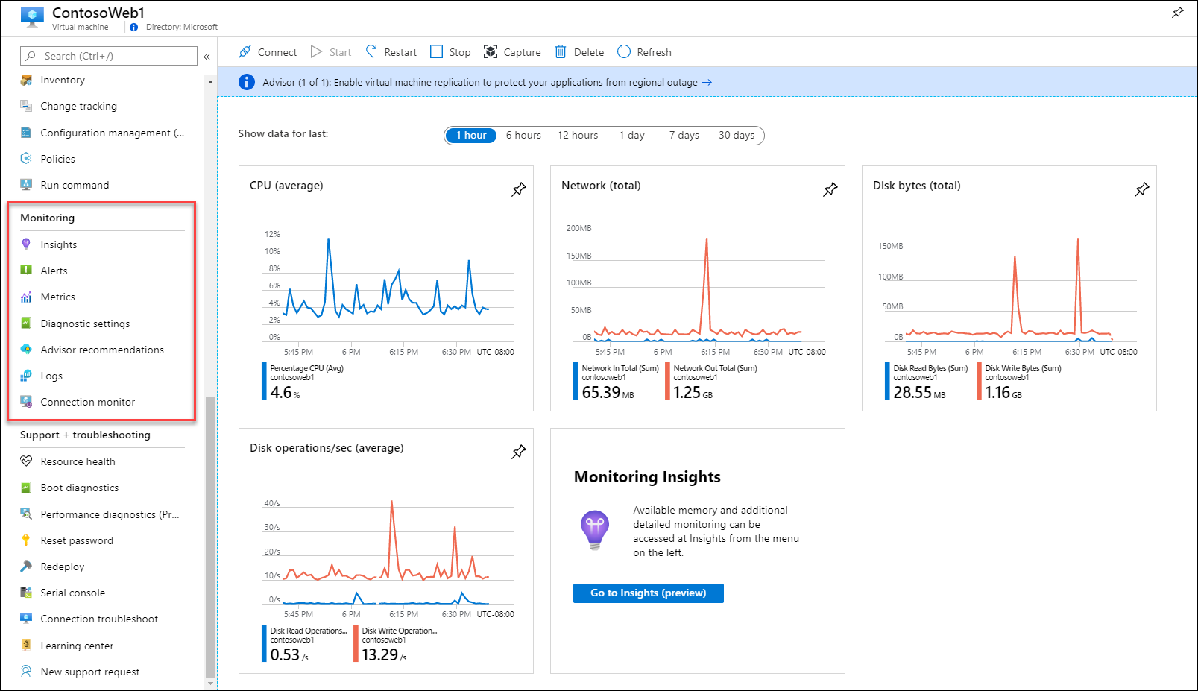Click the pin icon in the title bar
Viewport: 1198px width, 691px height.
1178,13
